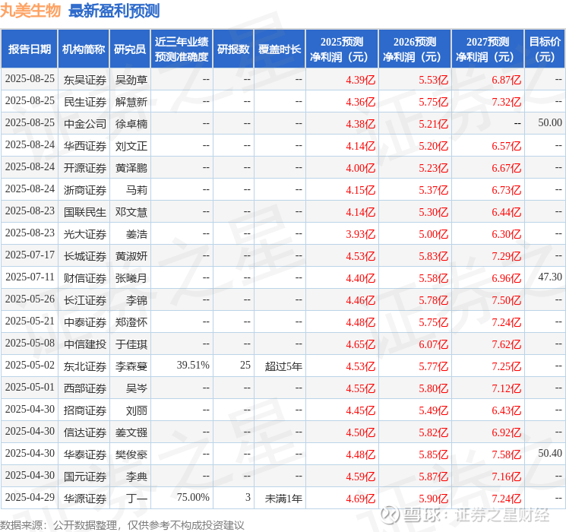Click the 最新盈利预测 title text
The width and height of the screenshot is (566, 532).
tap(114, 11)
